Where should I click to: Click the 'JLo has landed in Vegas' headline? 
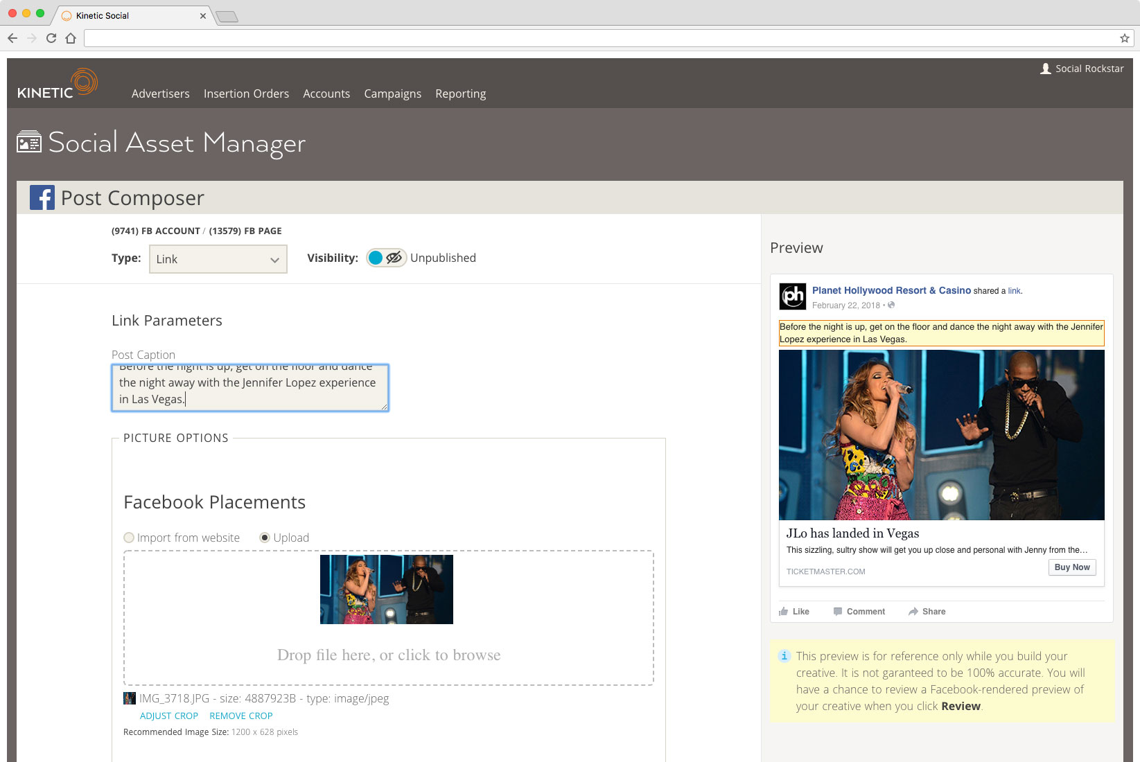(x=852, y=533)
